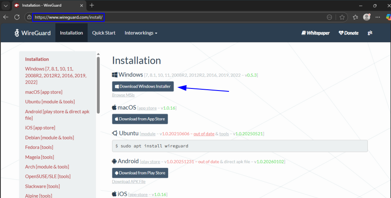Click the Installation page heading
This screenshot has width=391, height=198.
click(136, 61)
